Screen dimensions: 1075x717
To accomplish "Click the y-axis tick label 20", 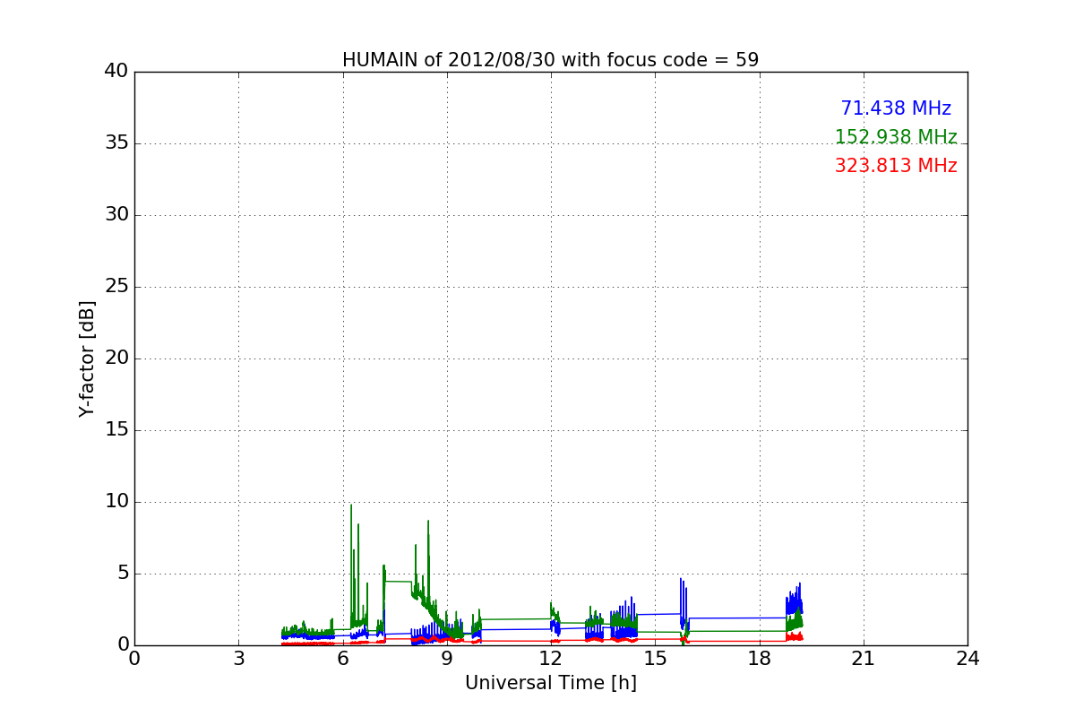I will click(116, 358).
